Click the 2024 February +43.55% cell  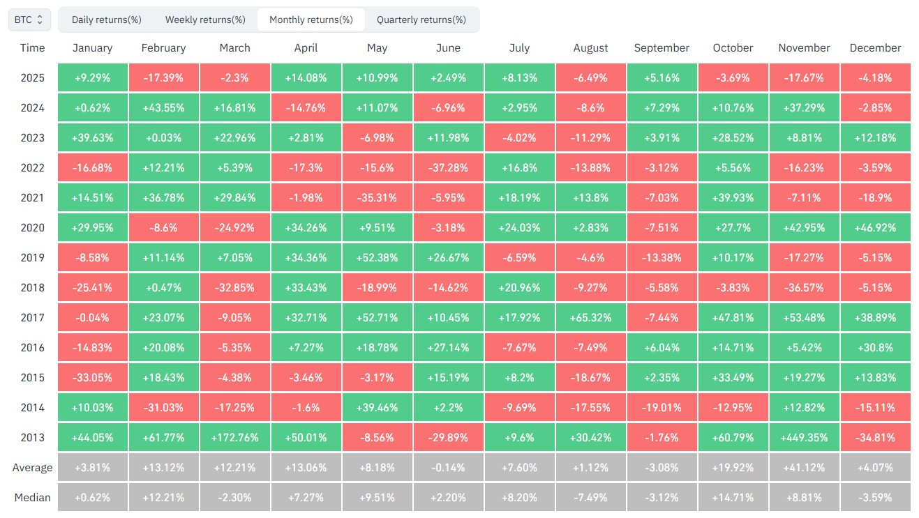tap(163, 108)
